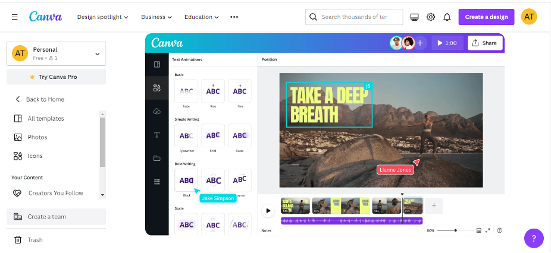Click the sidebar scrollbar down arrow

point(102,195)
